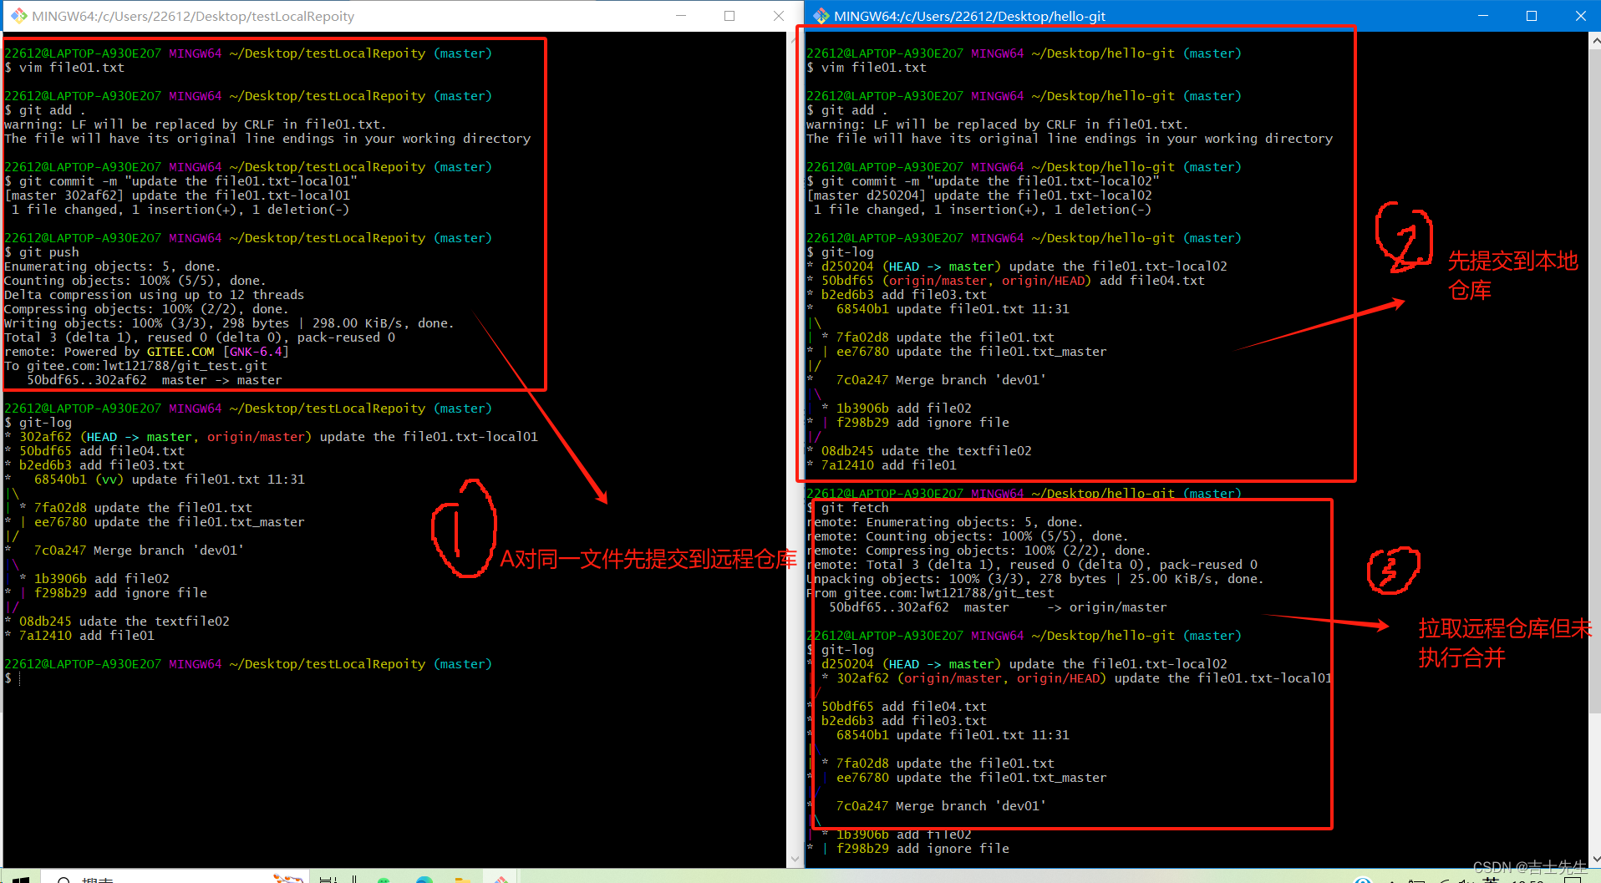Minimize the testLocalRepoity terminal window
This screenshot has height=883, width=1601.
click(681, 16)
